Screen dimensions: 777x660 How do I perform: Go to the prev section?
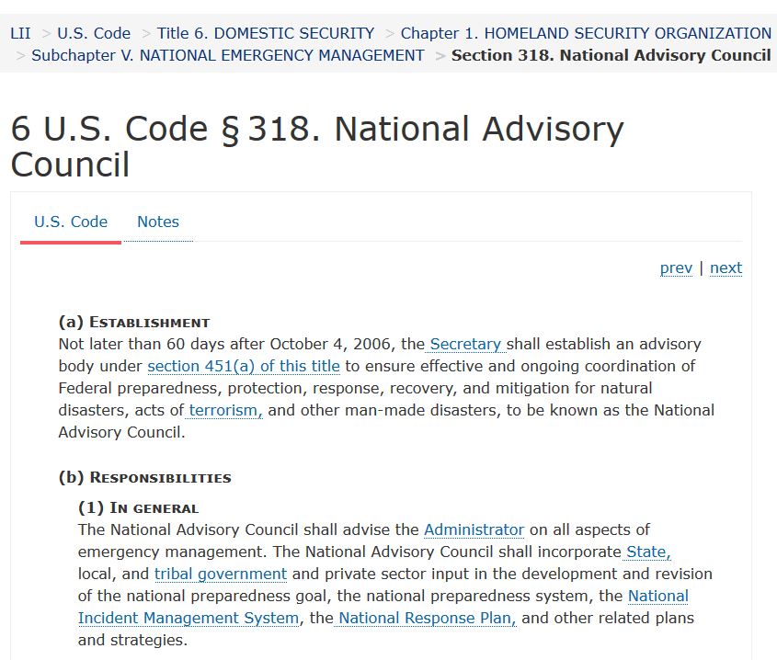point(676,267)
